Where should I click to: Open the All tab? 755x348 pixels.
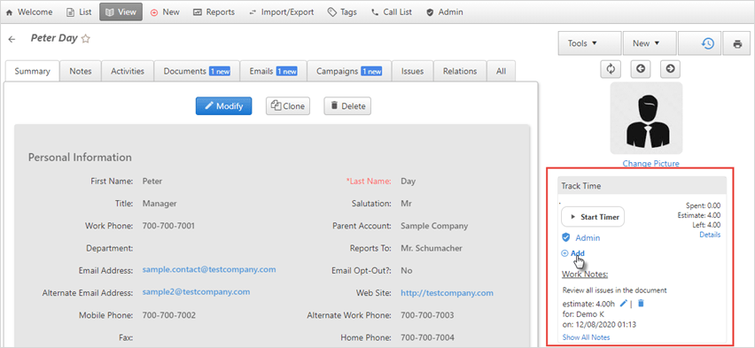[x=502, y=71]
